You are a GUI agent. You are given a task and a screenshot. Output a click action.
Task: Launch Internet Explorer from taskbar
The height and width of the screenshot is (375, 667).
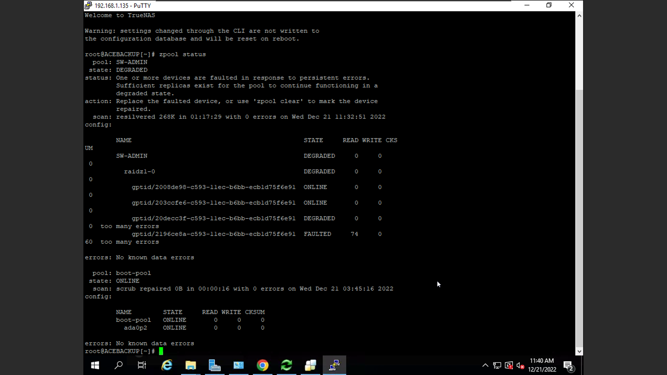[167, 365]
